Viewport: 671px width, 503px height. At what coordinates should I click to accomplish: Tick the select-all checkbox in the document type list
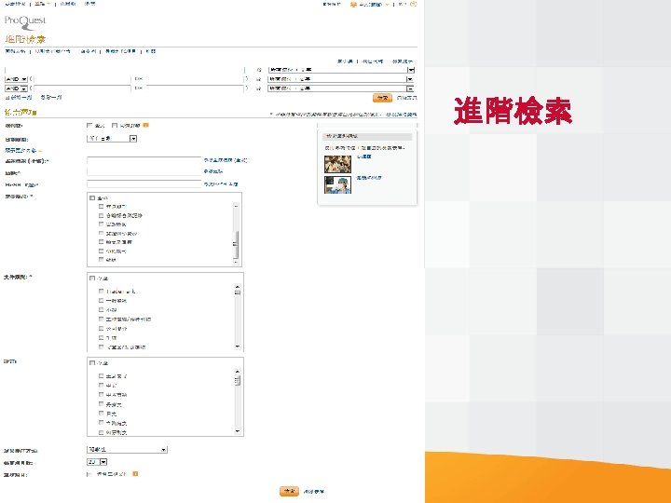click(x=92, y=278)
